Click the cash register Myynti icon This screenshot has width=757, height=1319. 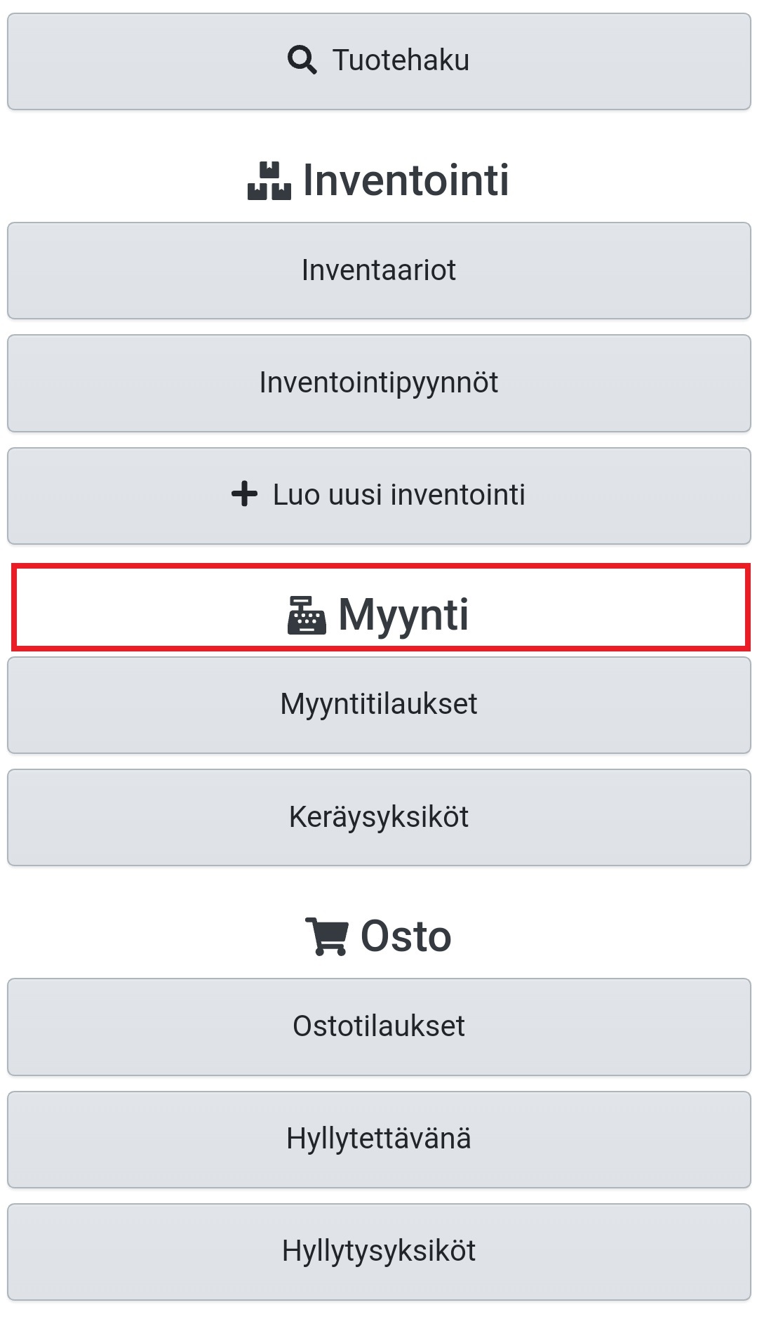[307, 615]
